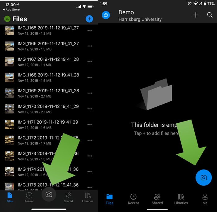Tap the camera scan button in iOS tab bar
This screenshot has width=217, height=212.
(x=49, y=194)
